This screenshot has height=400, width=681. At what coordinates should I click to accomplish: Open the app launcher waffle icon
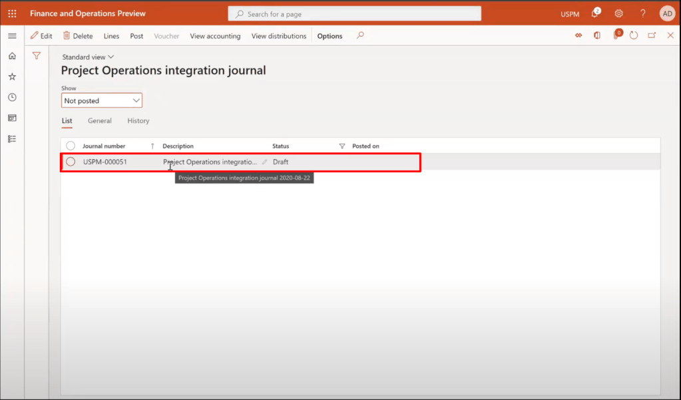[12, 13]
